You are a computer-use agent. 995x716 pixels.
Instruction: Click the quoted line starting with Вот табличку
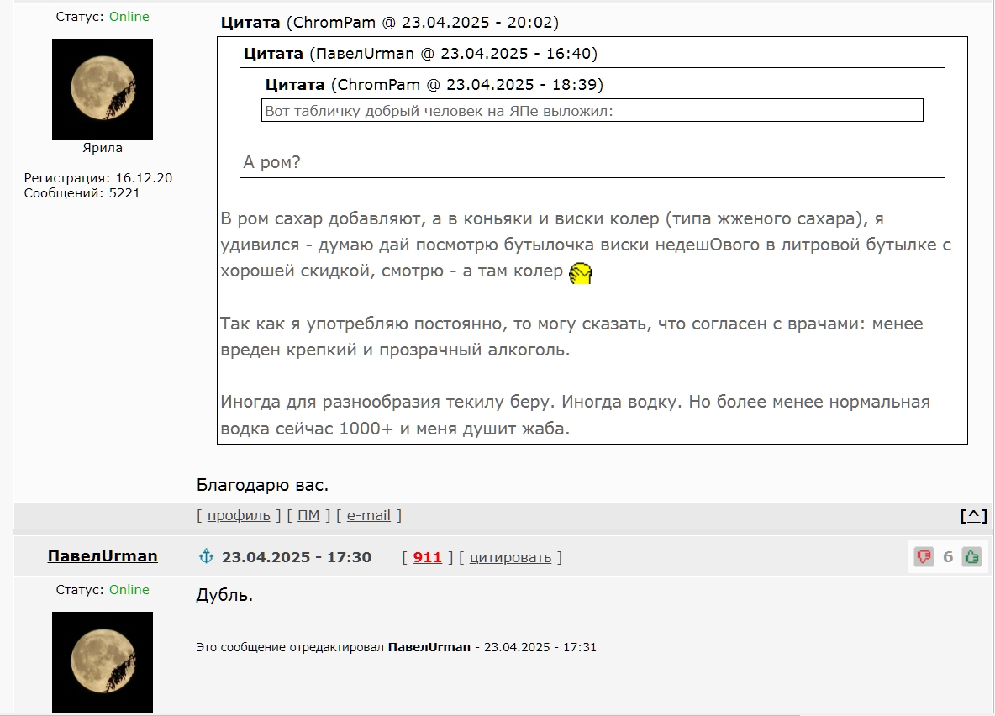click(x=440, y=111)
